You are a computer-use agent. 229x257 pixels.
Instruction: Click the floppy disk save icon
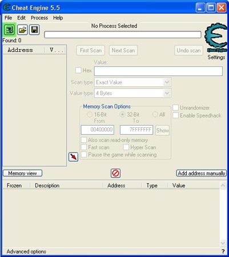(x=34, y=30)
